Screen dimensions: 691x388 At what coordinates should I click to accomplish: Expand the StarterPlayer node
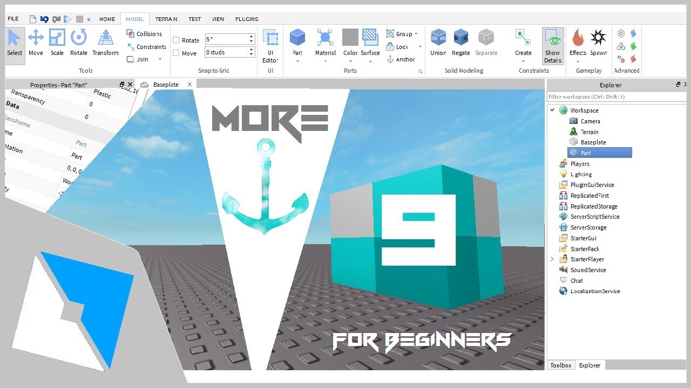tap(552, 259)
